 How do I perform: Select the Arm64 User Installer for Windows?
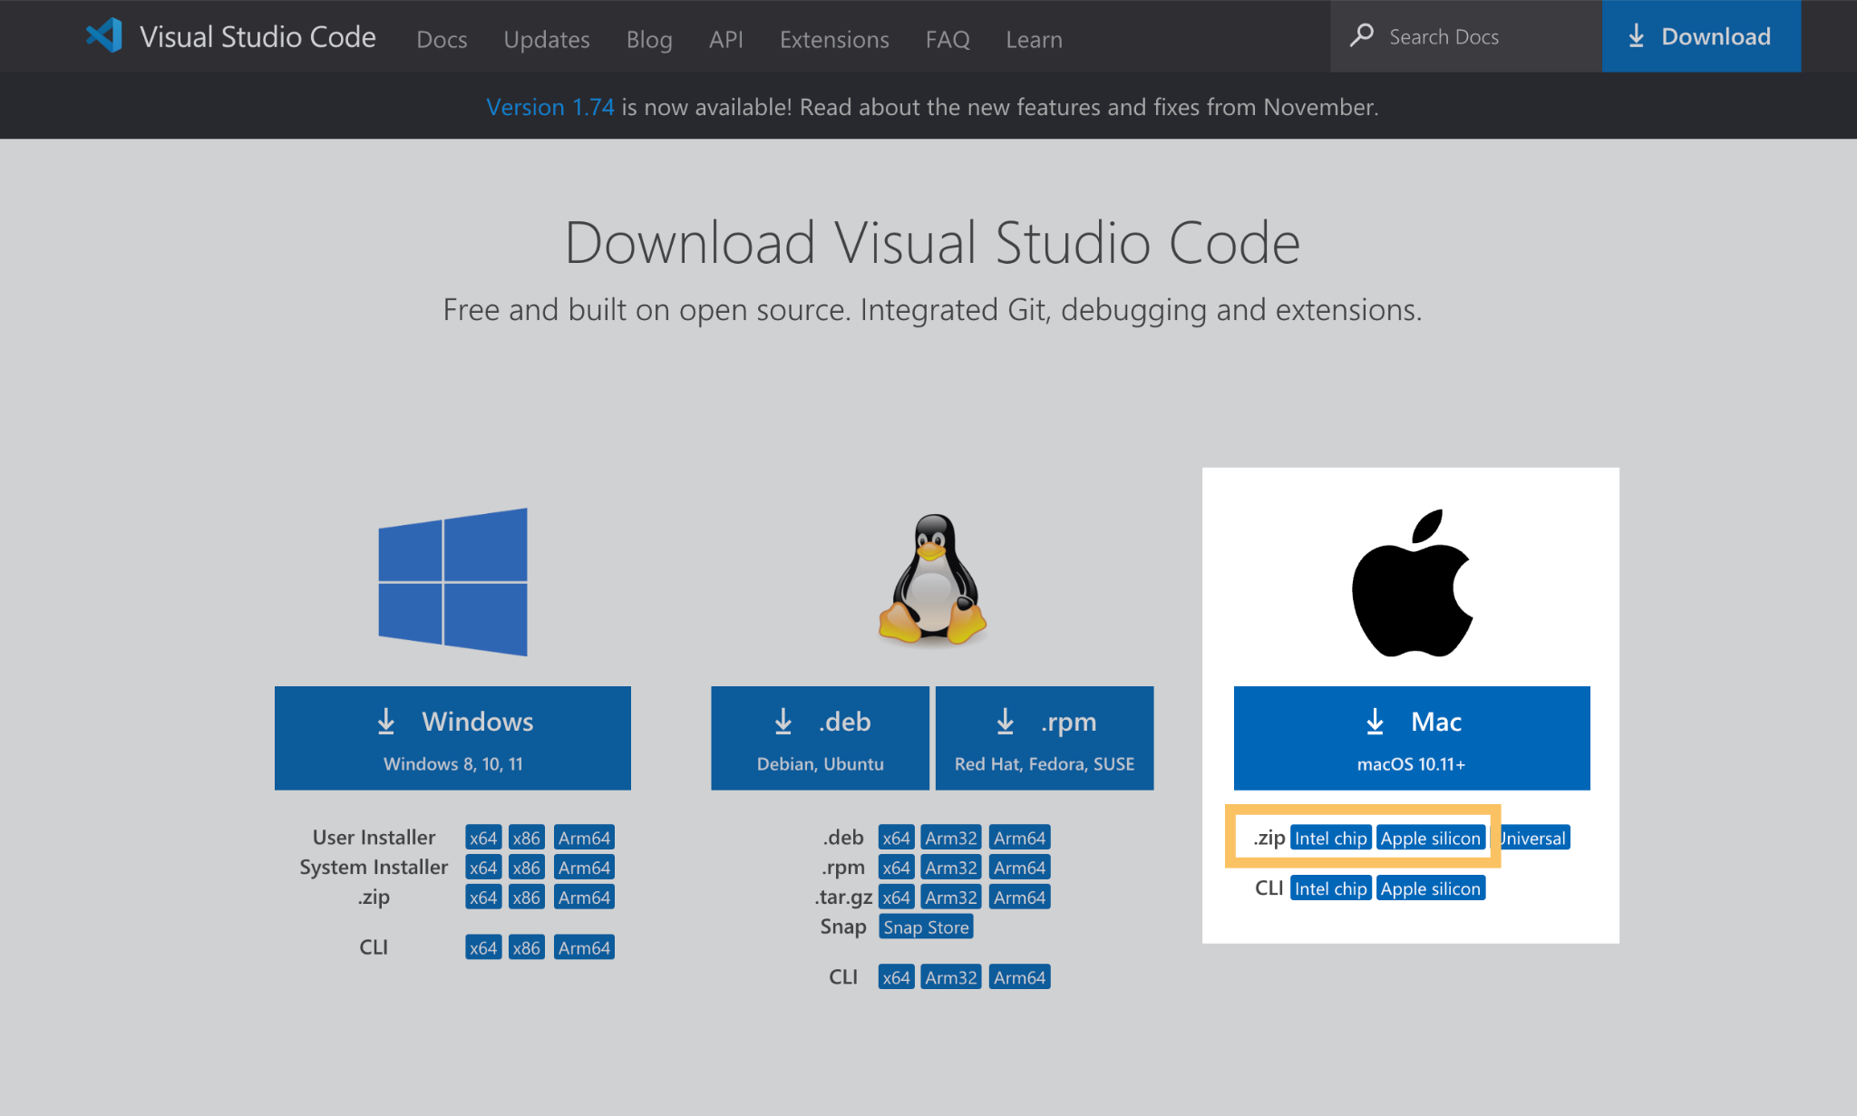click(584, 837)
